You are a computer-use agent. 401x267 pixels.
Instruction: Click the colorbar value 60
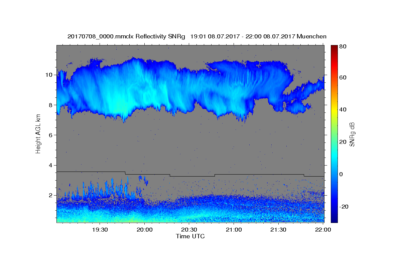(x=343, y=77)
